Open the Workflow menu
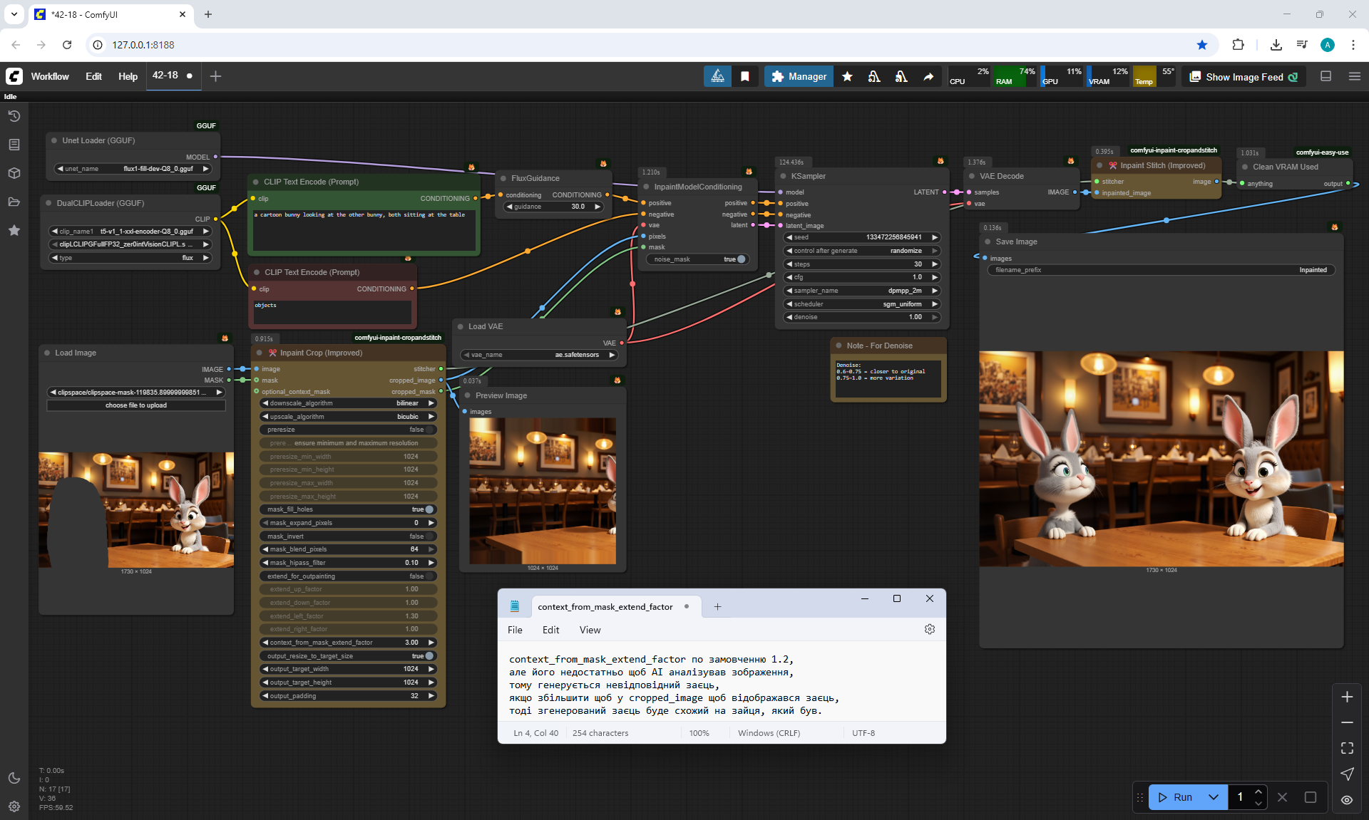The width and height of the screenshot is (1369, 820). (50, 76)
